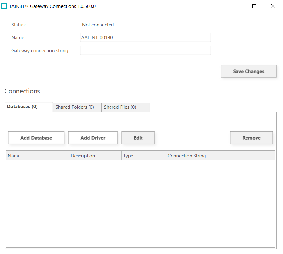Remove the selected connection
This screenshot has width=283, height=254.
(x=251, y=138)
